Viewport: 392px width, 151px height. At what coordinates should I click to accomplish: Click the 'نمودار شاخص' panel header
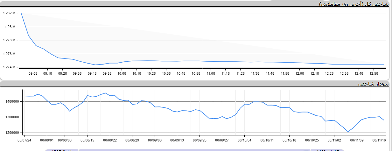click(x=373, y=84)
